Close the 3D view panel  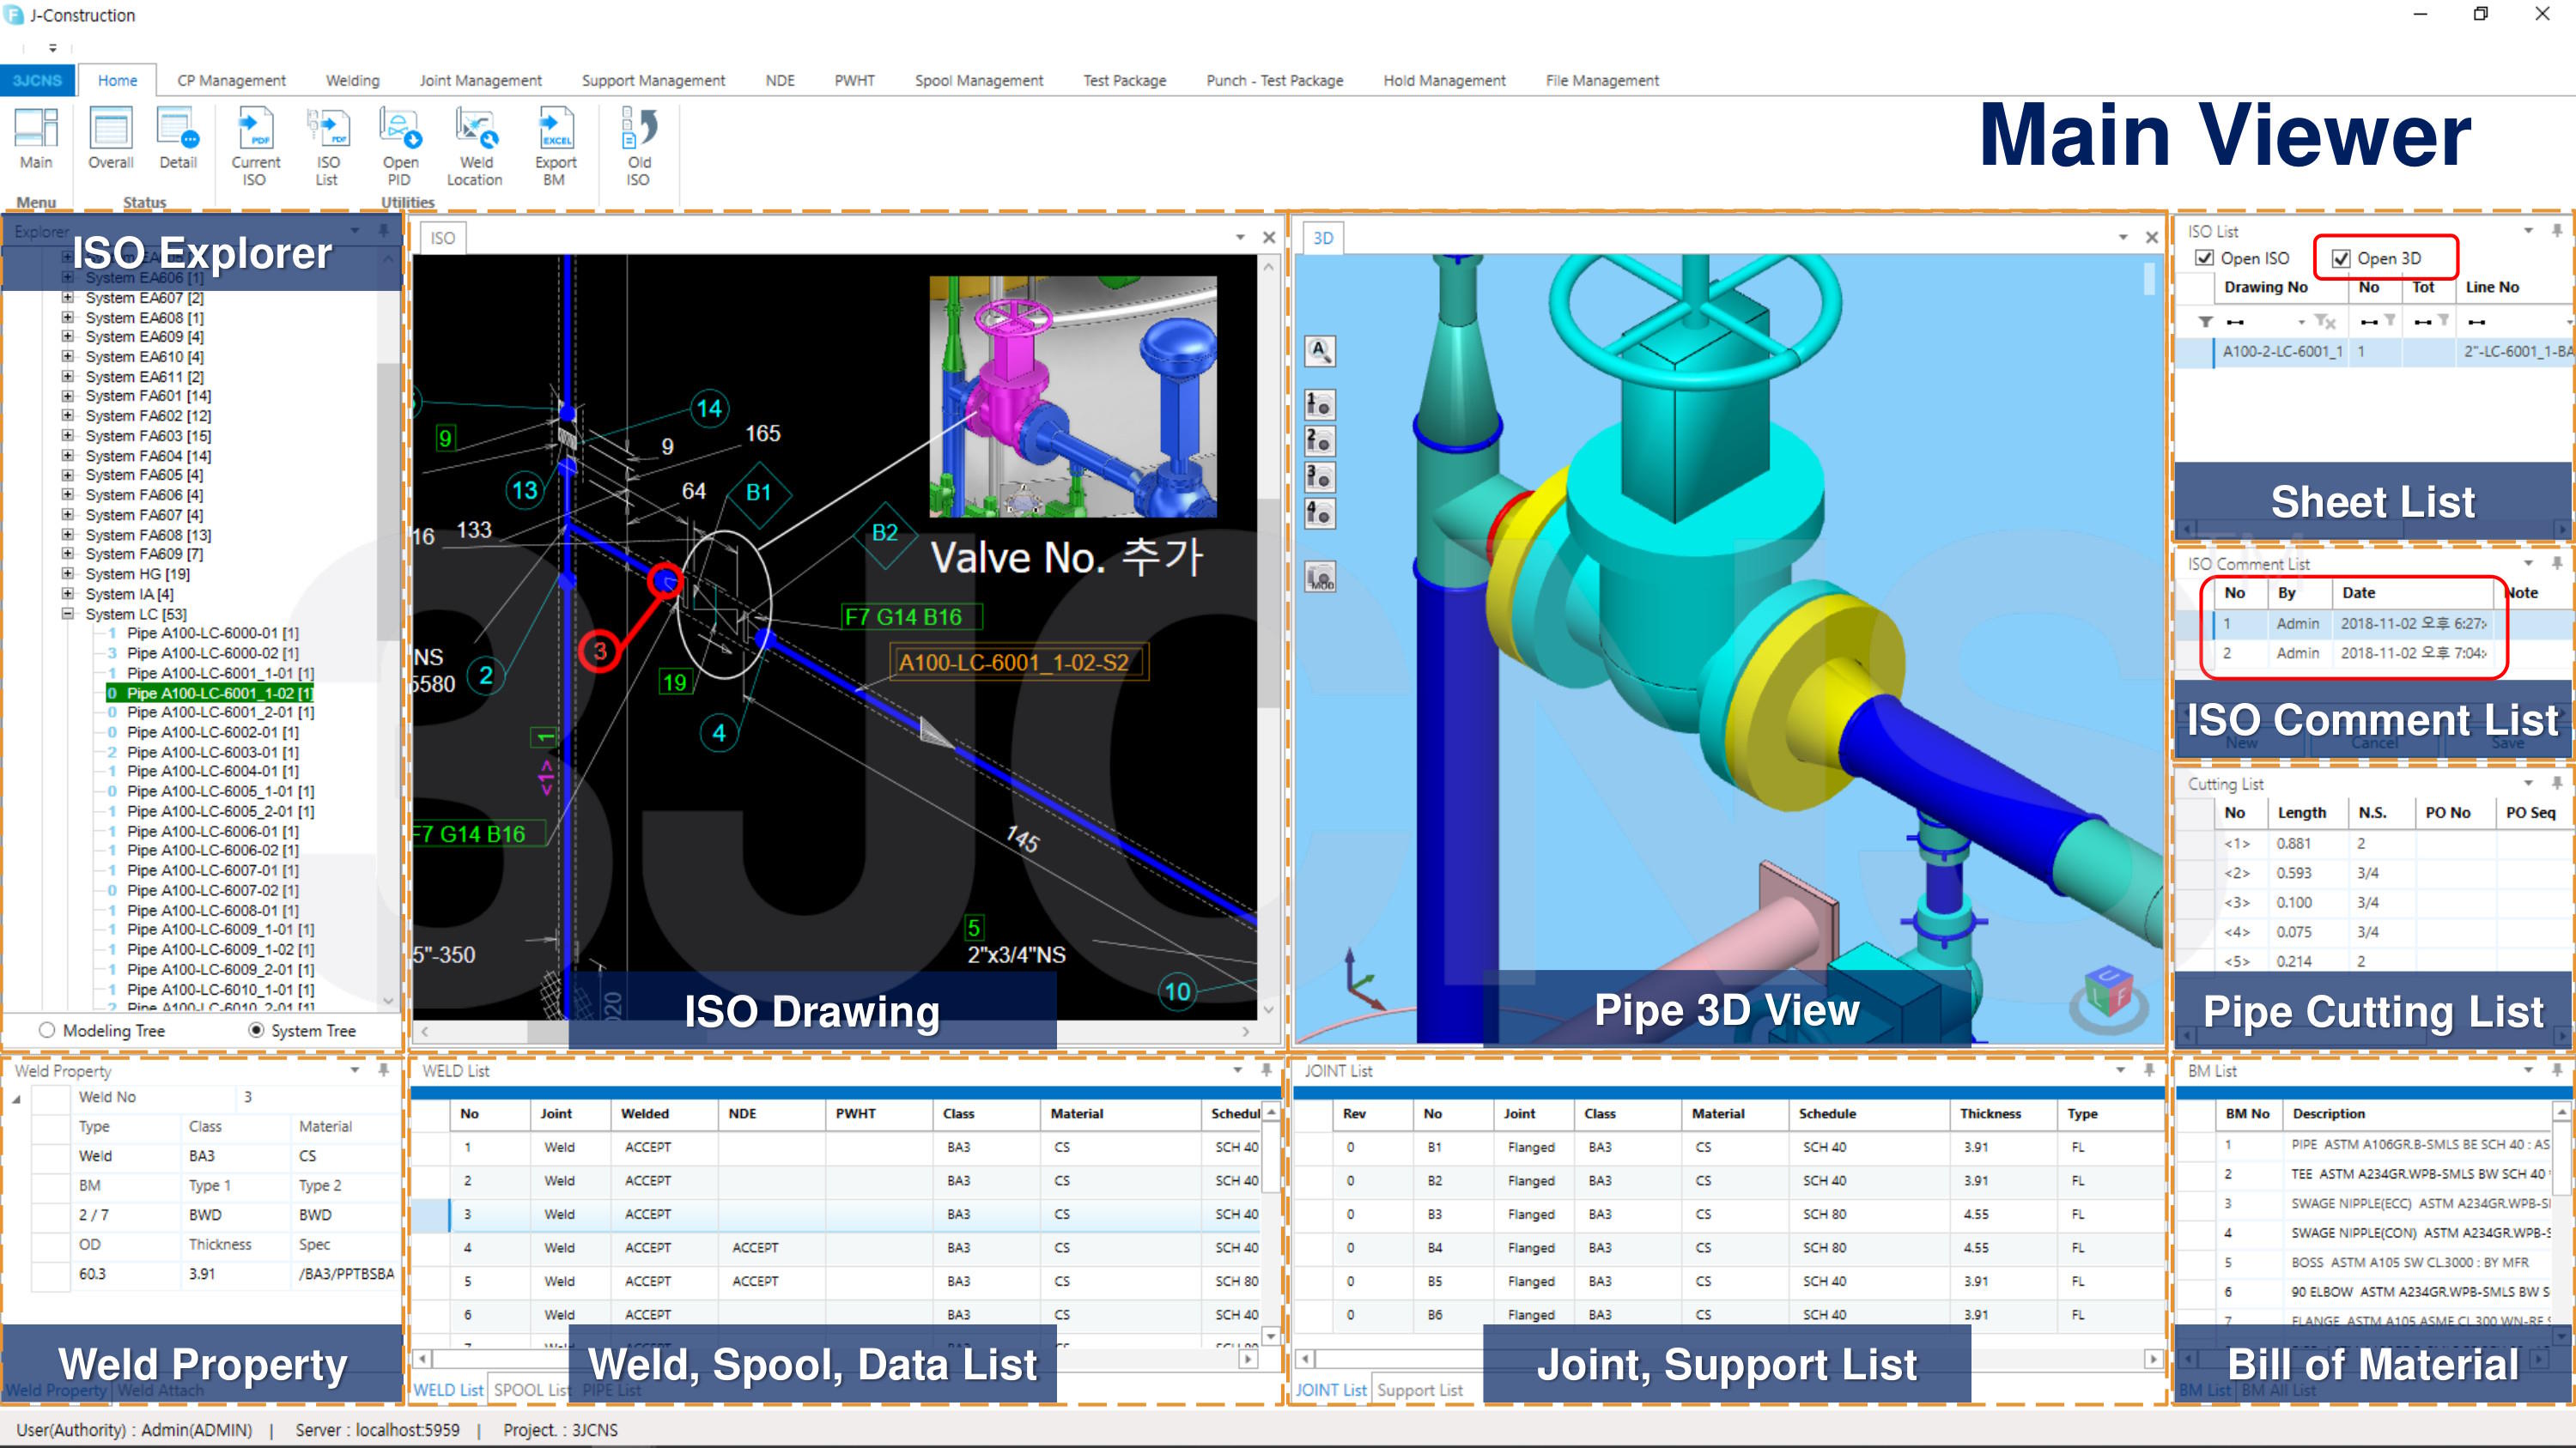[x=2152, y=238]
